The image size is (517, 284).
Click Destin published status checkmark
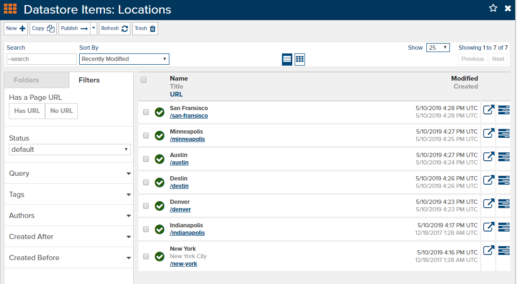[160, 182]
